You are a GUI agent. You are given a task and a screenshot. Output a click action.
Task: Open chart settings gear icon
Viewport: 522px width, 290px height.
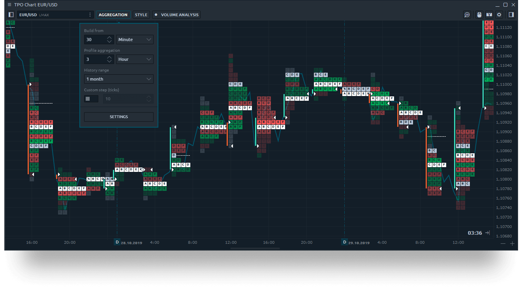pyautogui.click(x=499, y=15)
